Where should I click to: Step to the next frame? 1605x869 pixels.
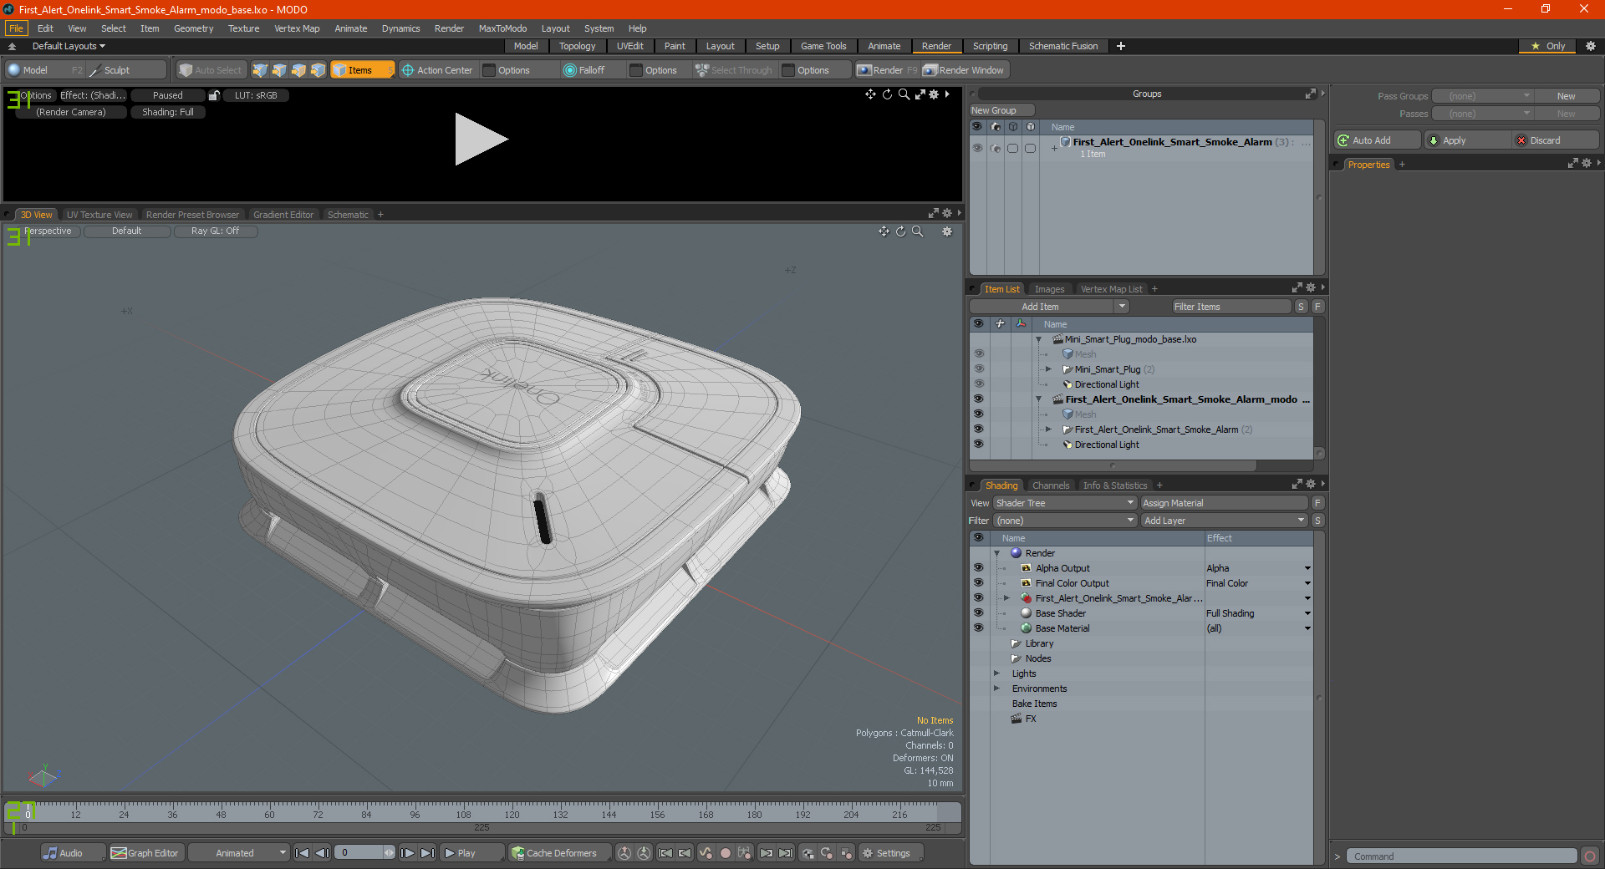click(x=407, y=853)
